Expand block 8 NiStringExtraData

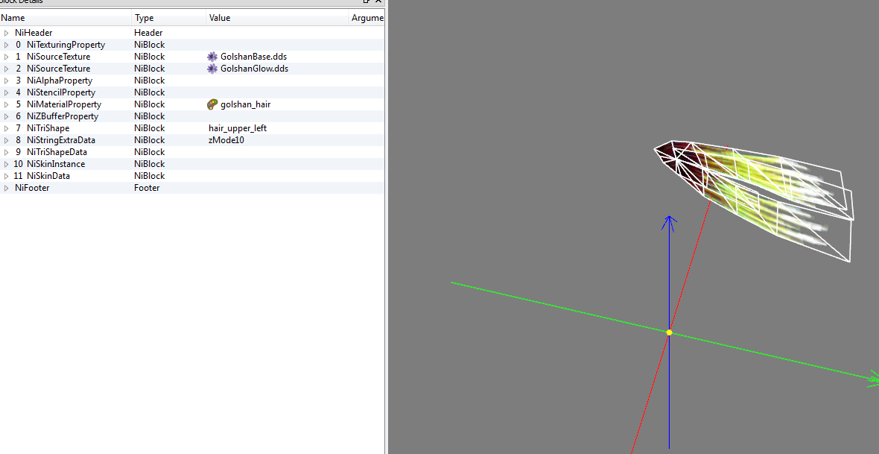(x=6, y=140)
